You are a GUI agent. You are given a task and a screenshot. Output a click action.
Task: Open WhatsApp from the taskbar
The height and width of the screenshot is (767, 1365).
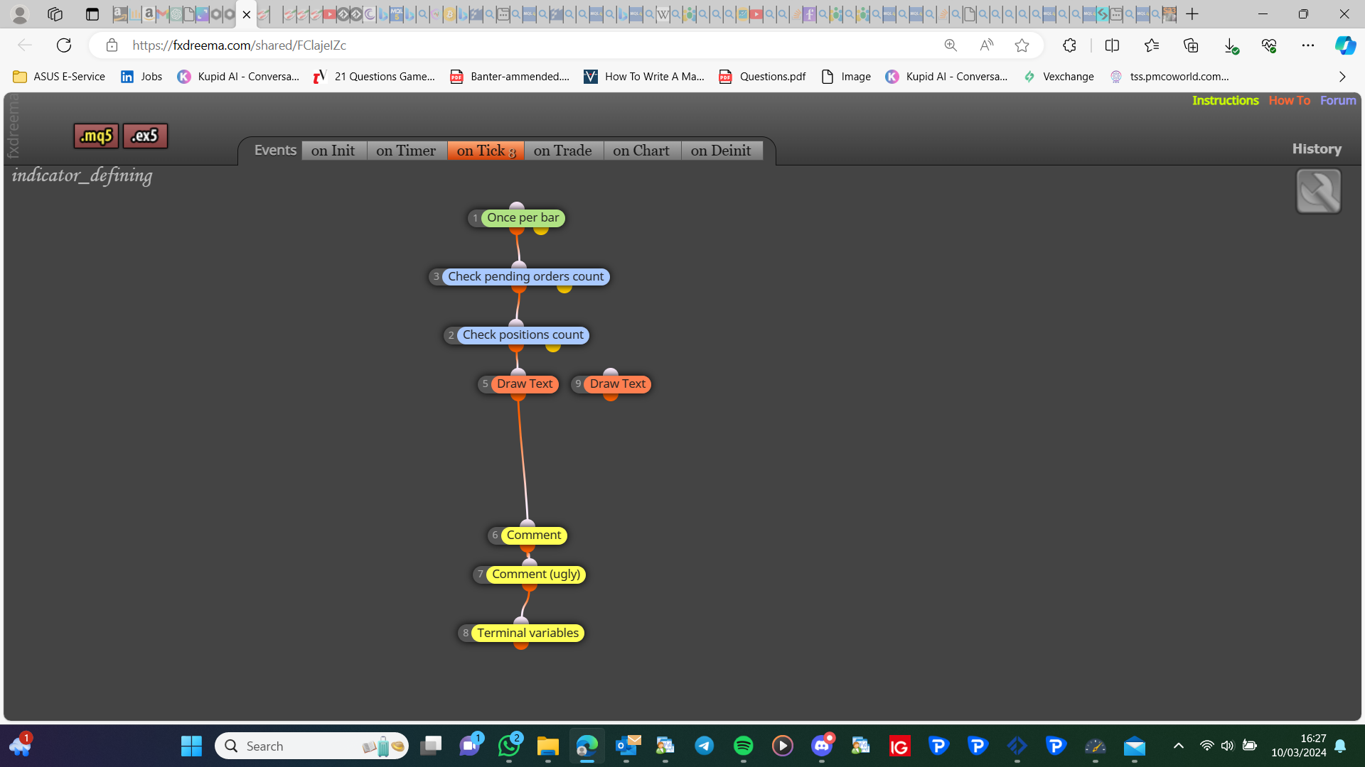509,746
